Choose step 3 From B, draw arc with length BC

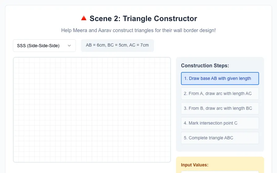[x=220, y=108]
